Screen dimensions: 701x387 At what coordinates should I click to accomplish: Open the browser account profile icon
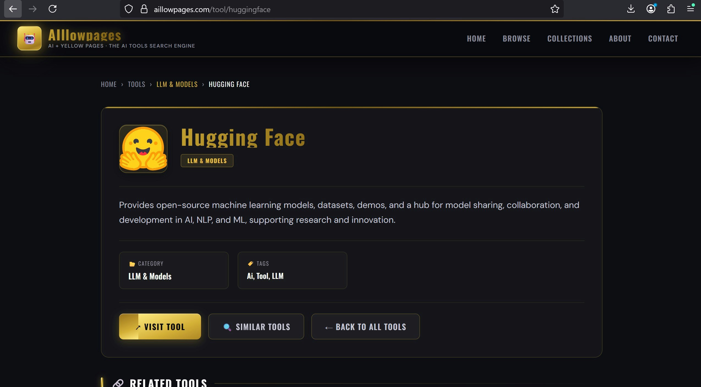tap(651, 9)
